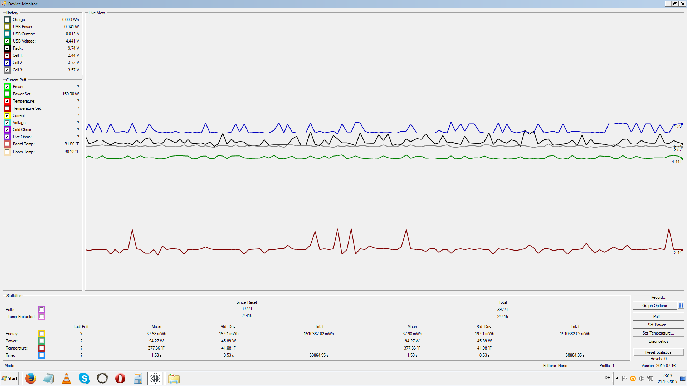Click the Device Monitor atom taskbar icon
The height and width of the screenshot is (386, 687).
tap(156, 378)
